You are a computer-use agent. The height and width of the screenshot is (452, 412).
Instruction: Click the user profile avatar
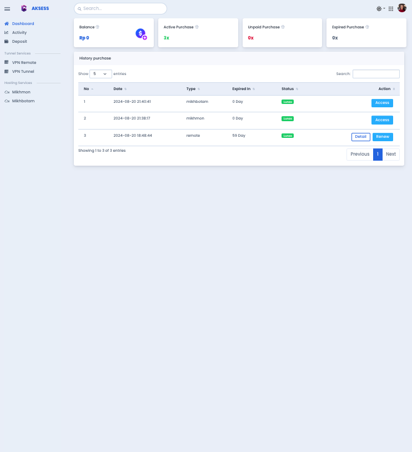(x=402, y=8)
